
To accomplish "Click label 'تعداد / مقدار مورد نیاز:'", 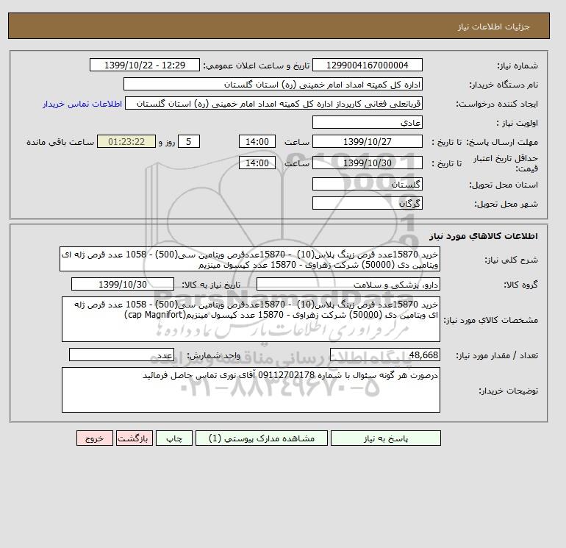I will pos(497,355).
